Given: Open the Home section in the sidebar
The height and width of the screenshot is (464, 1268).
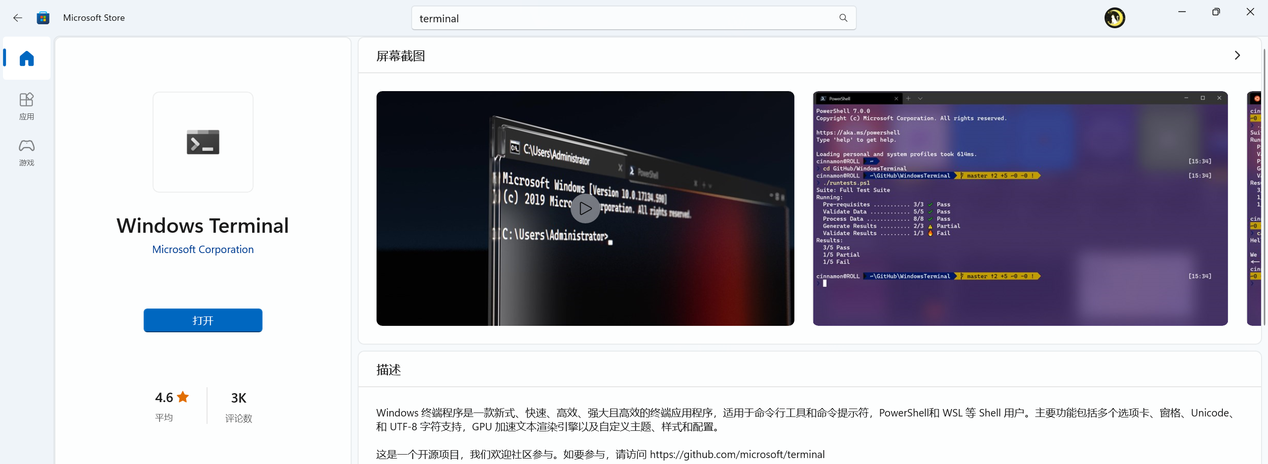Looking at the screenshot, I should coord(26,58).
